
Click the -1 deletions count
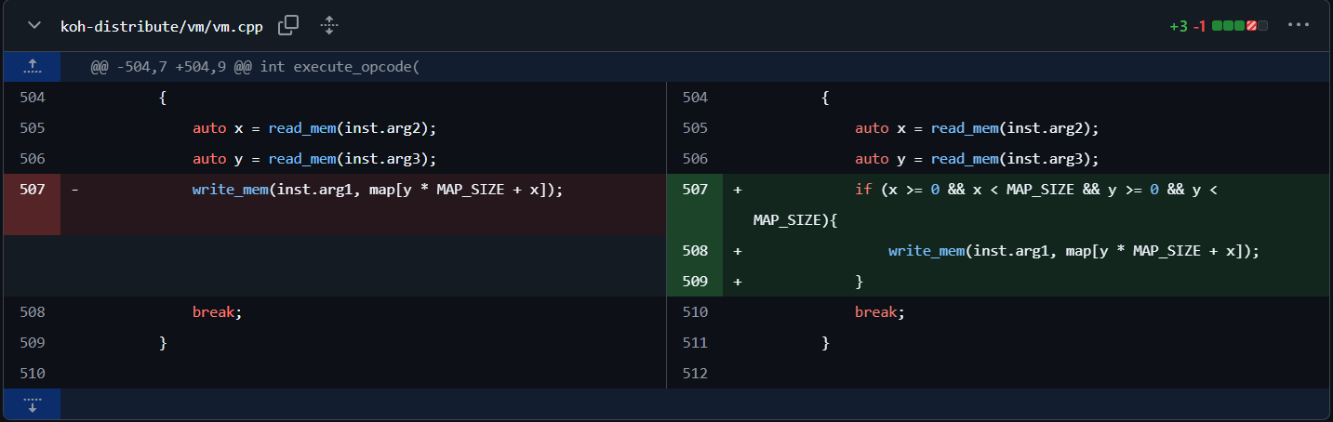click(x=1199, y=26)
